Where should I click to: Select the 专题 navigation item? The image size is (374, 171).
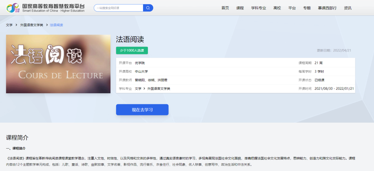tap(307, 8)
